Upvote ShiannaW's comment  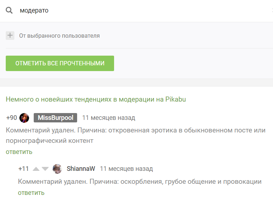[36, 169]
